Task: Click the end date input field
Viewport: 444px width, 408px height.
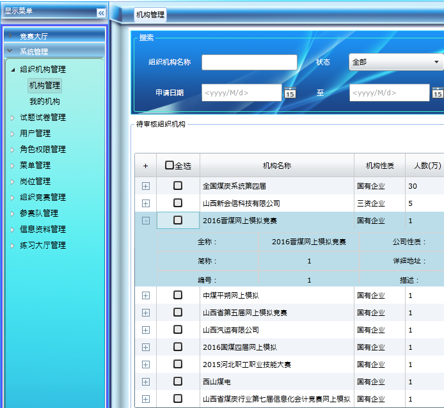Action: point(389,93)
